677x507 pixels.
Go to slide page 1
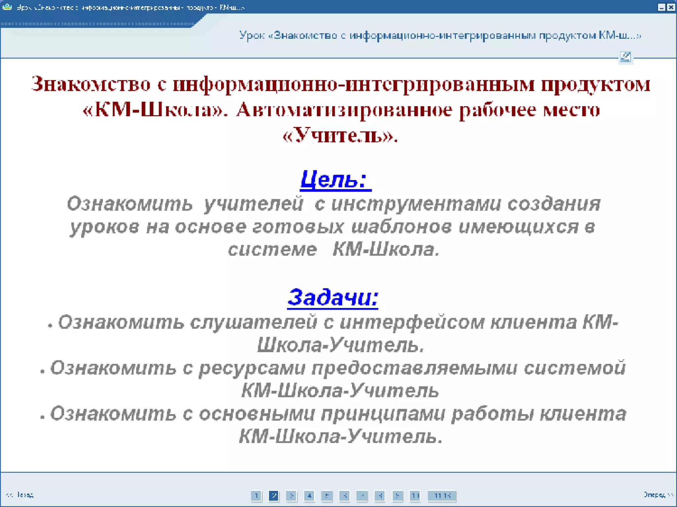[x=256, y=495]
